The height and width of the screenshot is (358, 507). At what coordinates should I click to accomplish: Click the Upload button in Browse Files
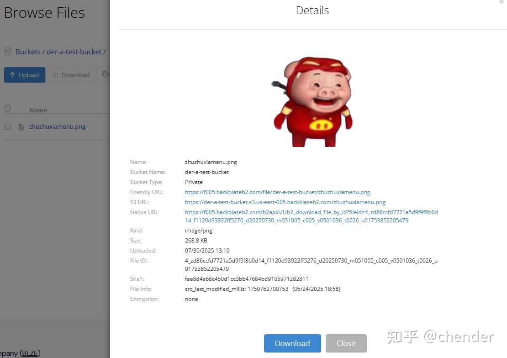(25, 75)
